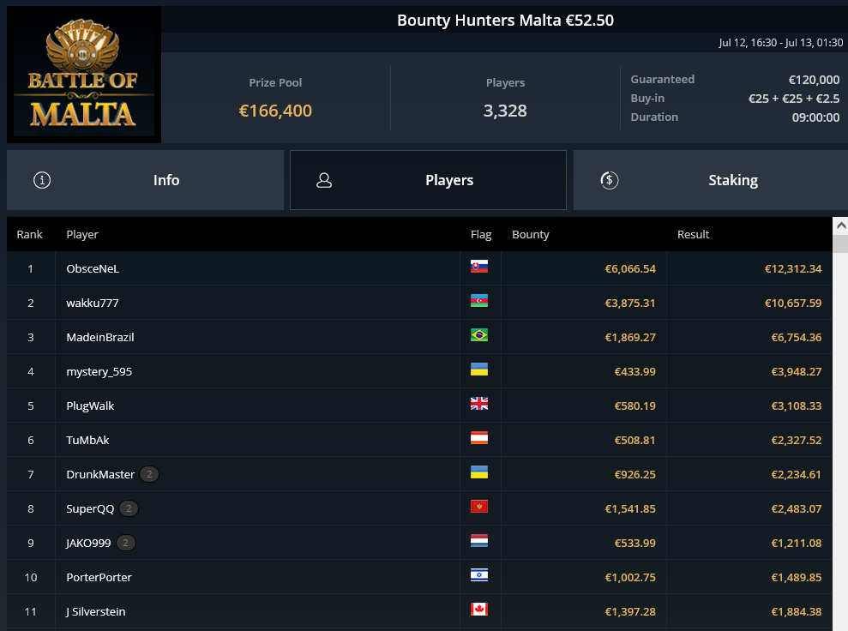Click MadeinBrazil's Brazil flag icon
Screen dimensions: 848x631
479,335
